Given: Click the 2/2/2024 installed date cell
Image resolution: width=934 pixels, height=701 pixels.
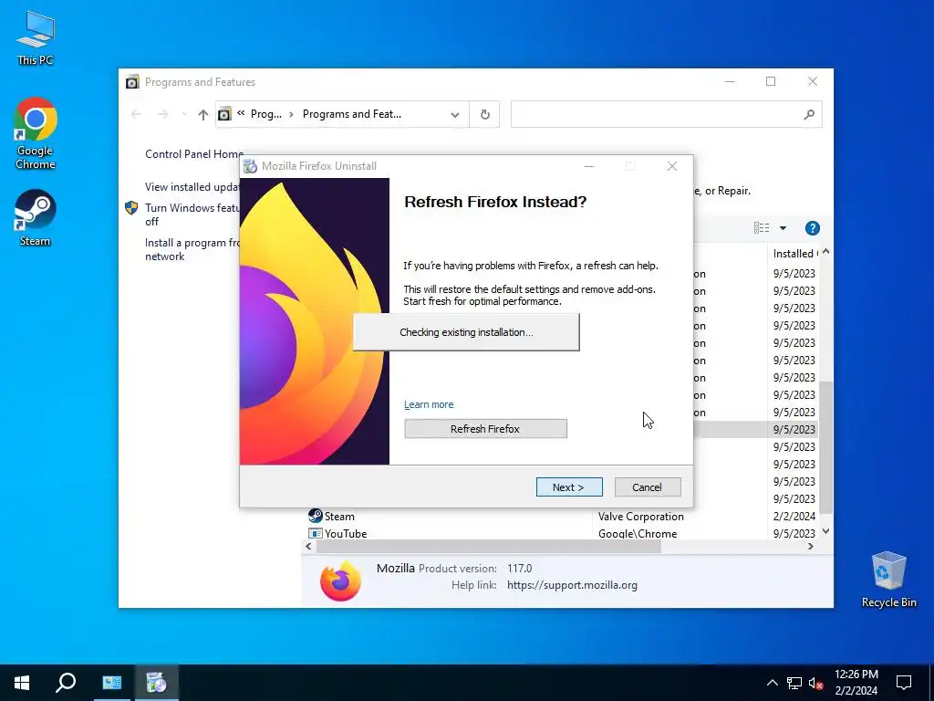Looking at the screenshot, I should pos(794,517).
